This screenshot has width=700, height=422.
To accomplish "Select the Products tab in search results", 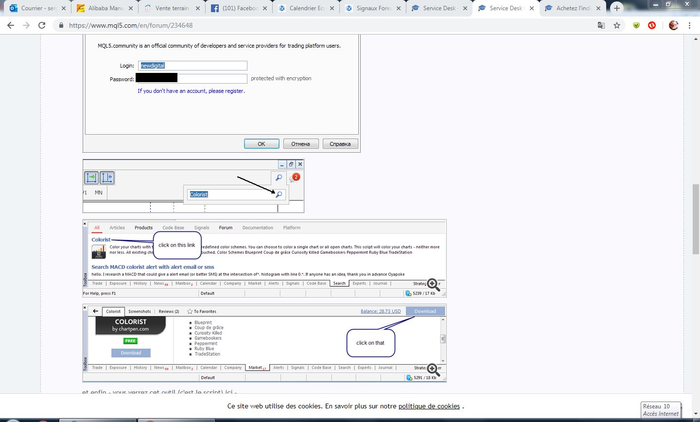I will point(143,228).
